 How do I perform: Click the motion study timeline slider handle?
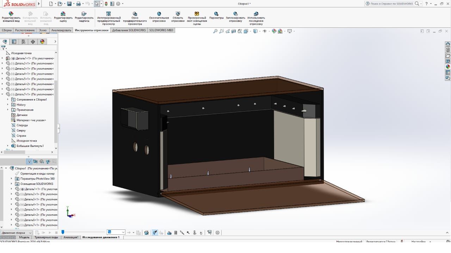click(63, 232)
